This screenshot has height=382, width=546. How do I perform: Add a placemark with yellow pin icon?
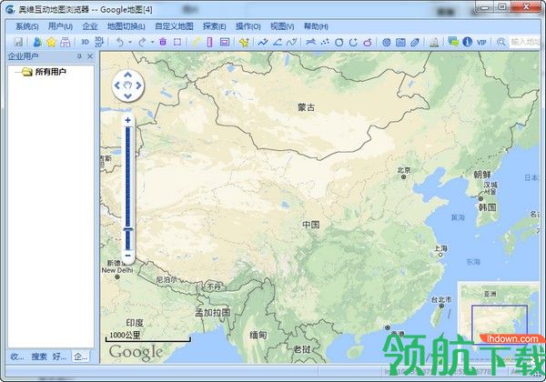point(244,42)
